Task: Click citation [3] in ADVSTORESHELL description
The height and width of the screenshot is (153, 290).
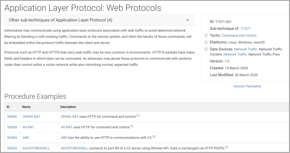Action: pyautogui.click(x=226, y=147)
